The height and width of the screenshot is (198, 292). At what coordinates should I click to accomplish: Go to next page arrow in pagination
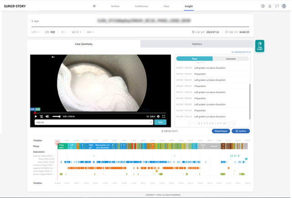coord(229,123)
